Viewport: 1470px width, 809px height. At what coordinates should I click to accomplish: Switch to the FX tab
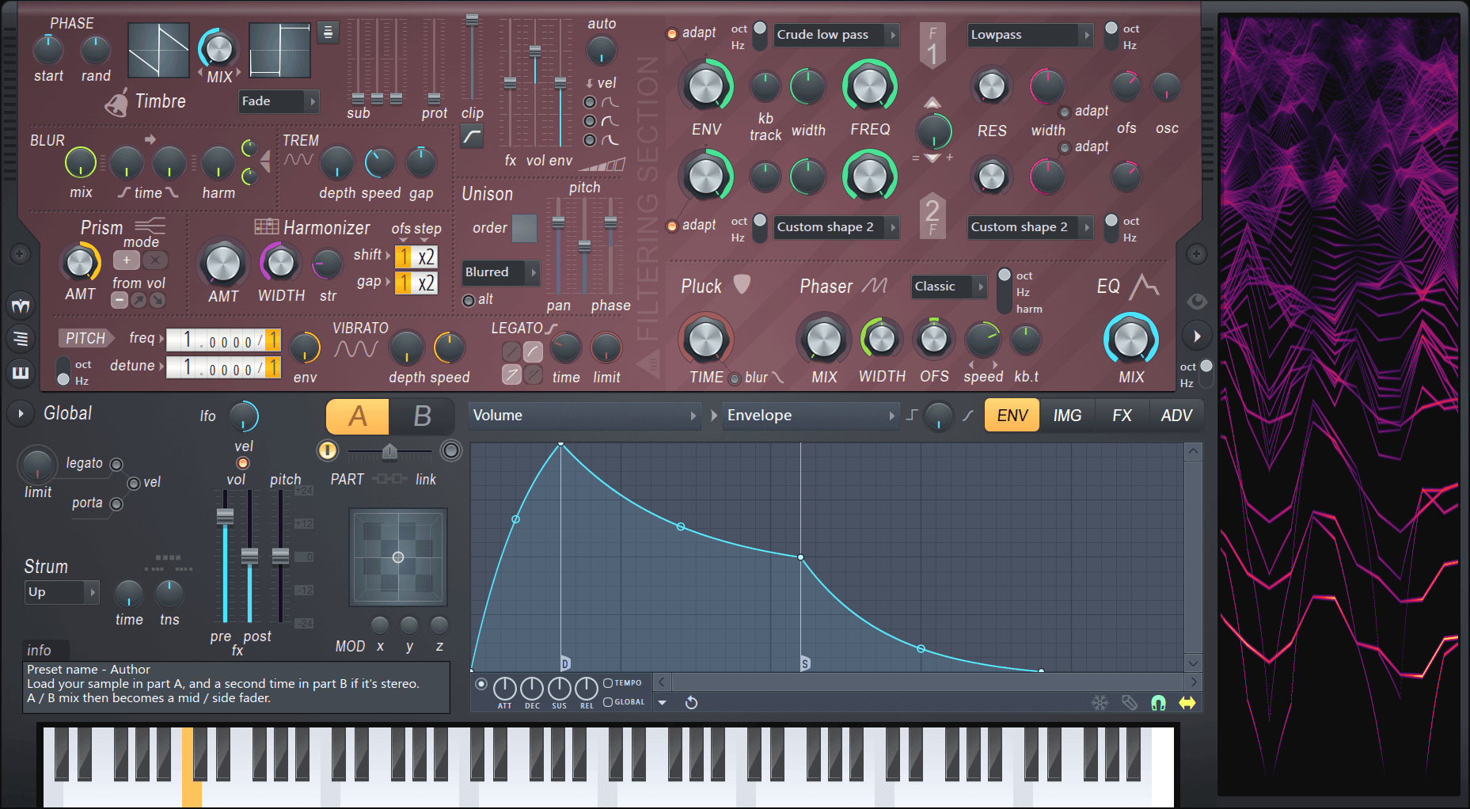click(x=1122, y=416)
